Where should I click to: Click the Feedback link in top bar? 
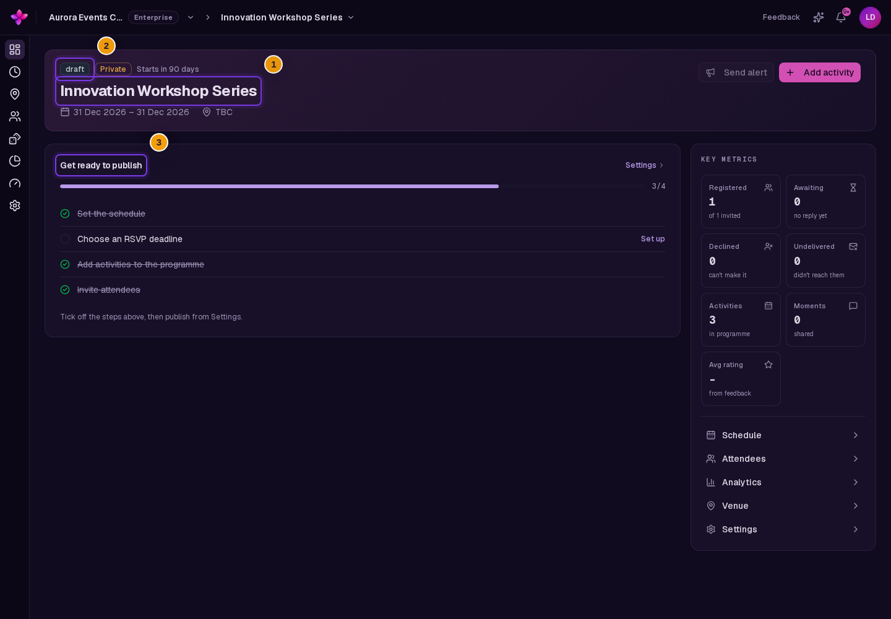pos(781,17)
